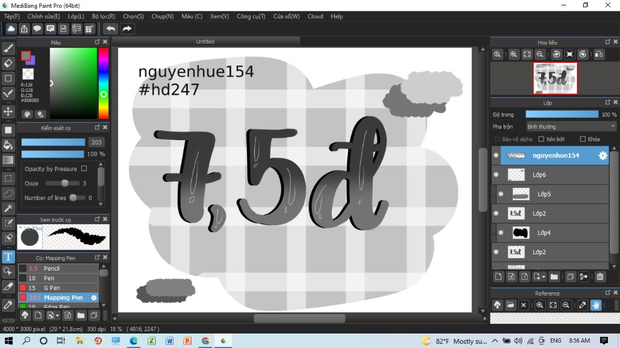Select the Gradient tool
This screenshot has height=348, width=620.
(x=8, y=160)
